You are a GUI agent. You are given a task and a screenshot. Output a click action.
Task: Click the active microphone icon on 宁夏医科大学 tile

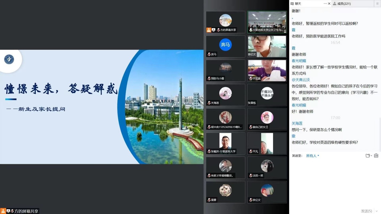[250, 30]
